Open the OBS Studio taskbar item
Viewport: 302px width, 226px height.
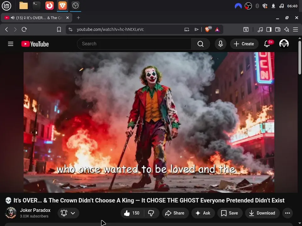point(75,6)
